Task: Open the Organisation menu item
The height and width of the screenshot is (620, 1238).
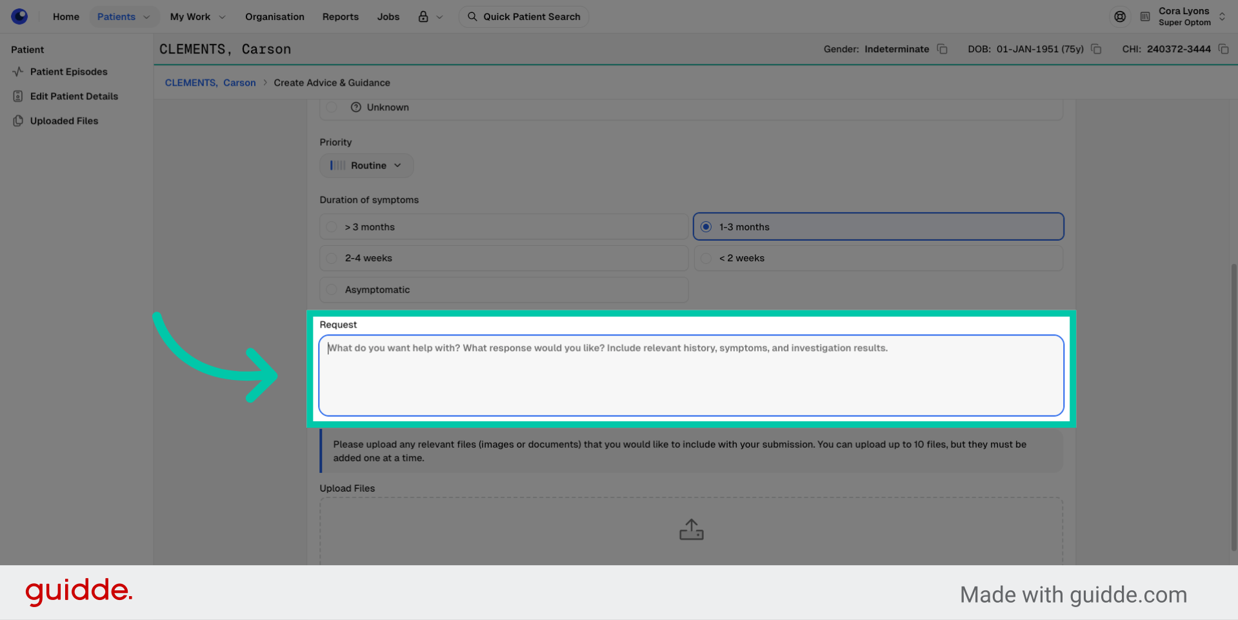Action: pos(275,17)
